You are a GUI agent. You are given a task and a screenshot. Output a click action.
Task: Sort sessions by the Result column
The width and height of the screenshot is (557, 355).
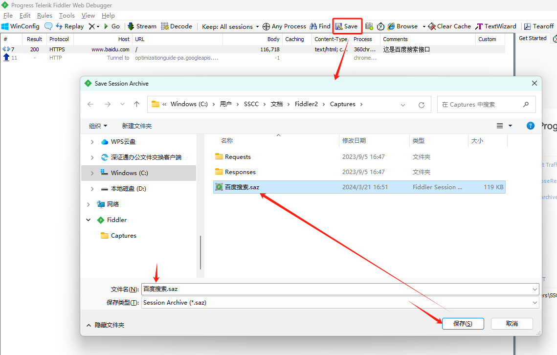click(x=34, y=39)
